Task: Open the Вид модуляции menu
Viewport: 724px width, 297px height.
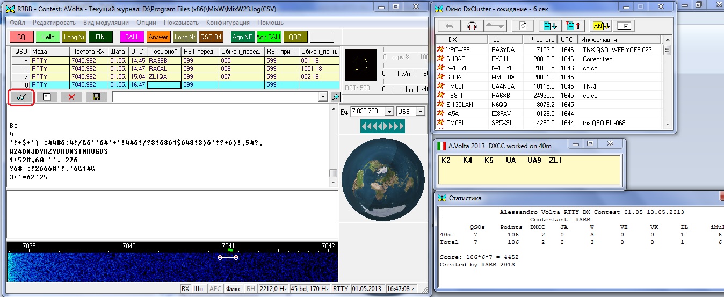Action: pos(106,23)
